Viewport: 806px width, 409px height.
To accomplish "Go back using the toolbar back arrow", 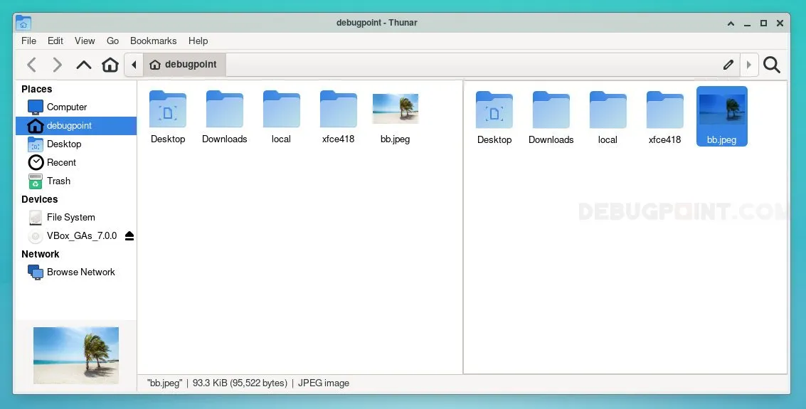I will click(x=31, y=65).
